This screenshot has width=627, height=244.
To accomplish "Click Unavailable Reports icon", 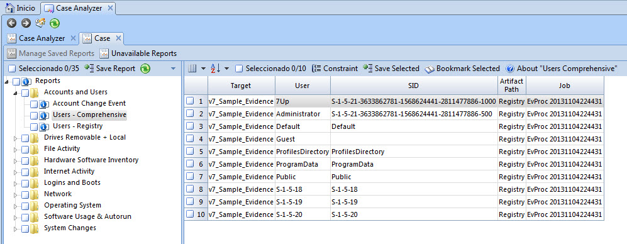I will [x=104, y=53].
